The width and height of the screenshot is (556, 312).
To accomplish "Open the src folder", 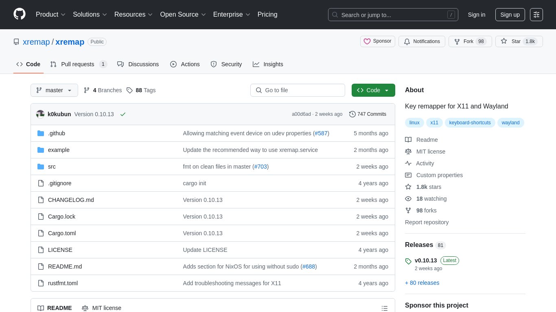I will point(52,167).
